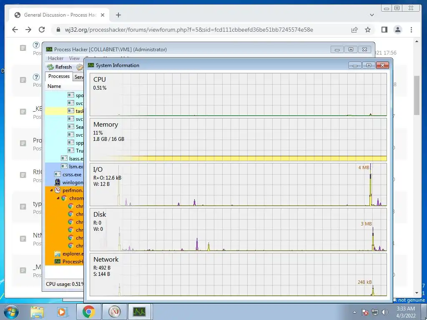Select the lsm.exe process row
Screen dimensions: 427x320
(64, 166)
